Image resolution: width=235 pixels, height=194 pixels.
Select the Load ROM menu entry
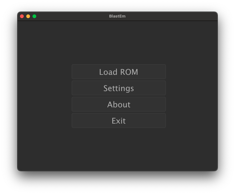click(x=118, y=72)
